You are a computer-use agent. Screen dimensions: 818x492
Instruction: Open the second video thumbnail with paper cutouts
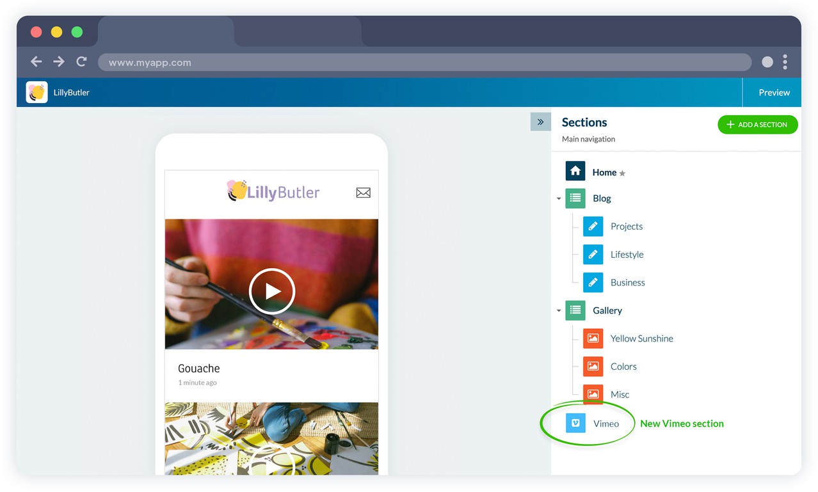[271, 438]
